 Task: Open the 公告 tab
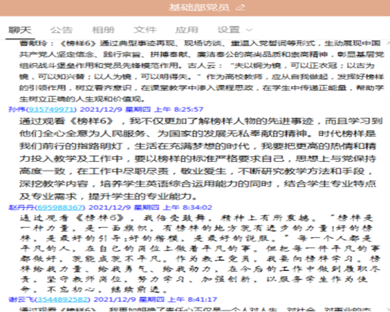coord(62,30)
